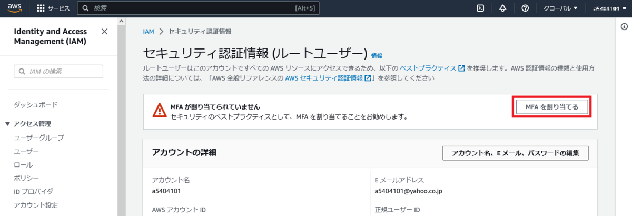
Task: Go to IAM breadcrumb link
Action: (x=149, y=32)
